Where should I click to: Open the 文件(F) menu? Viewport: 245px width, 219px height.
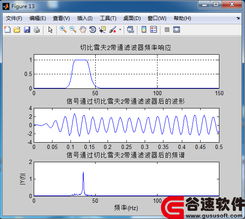tap(14, 18)
